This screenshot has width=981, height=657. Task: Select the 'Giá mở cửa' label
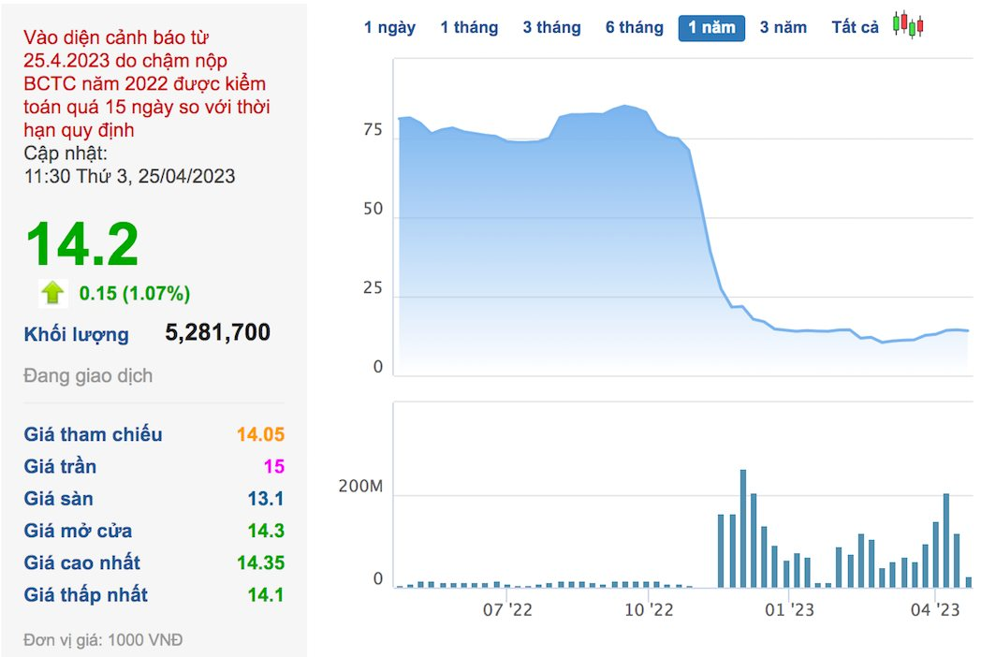[79, 531]
